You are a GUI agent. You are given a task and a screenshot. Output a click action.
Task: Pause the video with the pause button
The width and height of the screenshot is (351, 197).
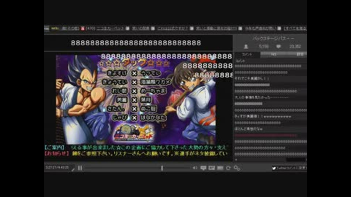80,168
